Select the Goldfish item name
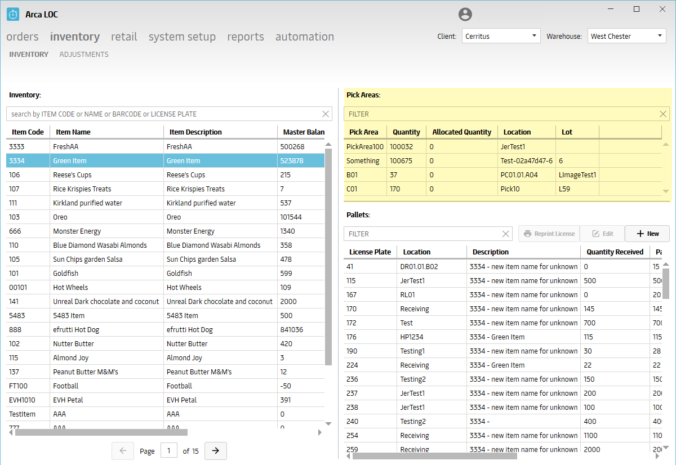This screenshot has height=465, width=676. (x=65, y=273)
